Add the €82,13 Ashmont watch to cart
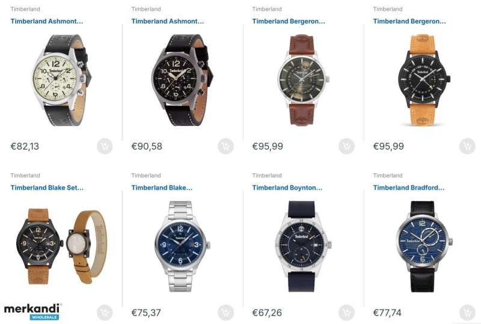Image resolution: width=481 pixels, height=324 pixels. 105,146
